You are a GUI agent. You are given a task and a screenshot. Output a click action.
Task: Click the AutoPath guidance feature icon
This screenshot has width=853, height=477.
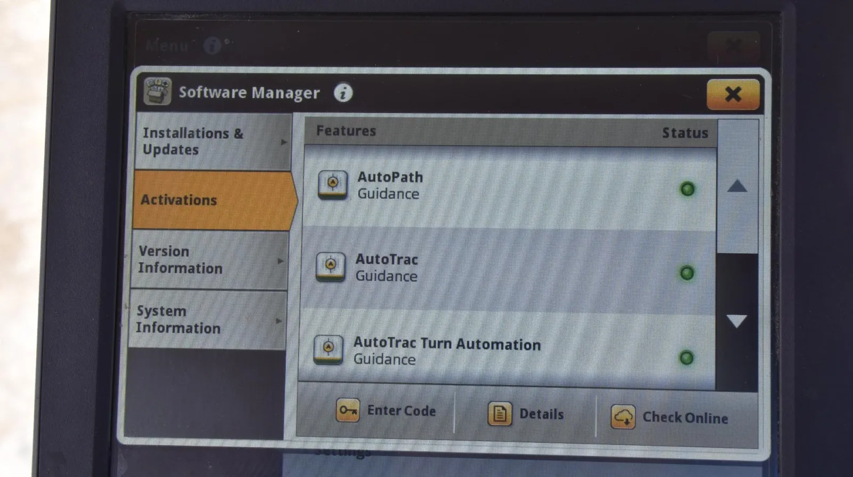333,185
